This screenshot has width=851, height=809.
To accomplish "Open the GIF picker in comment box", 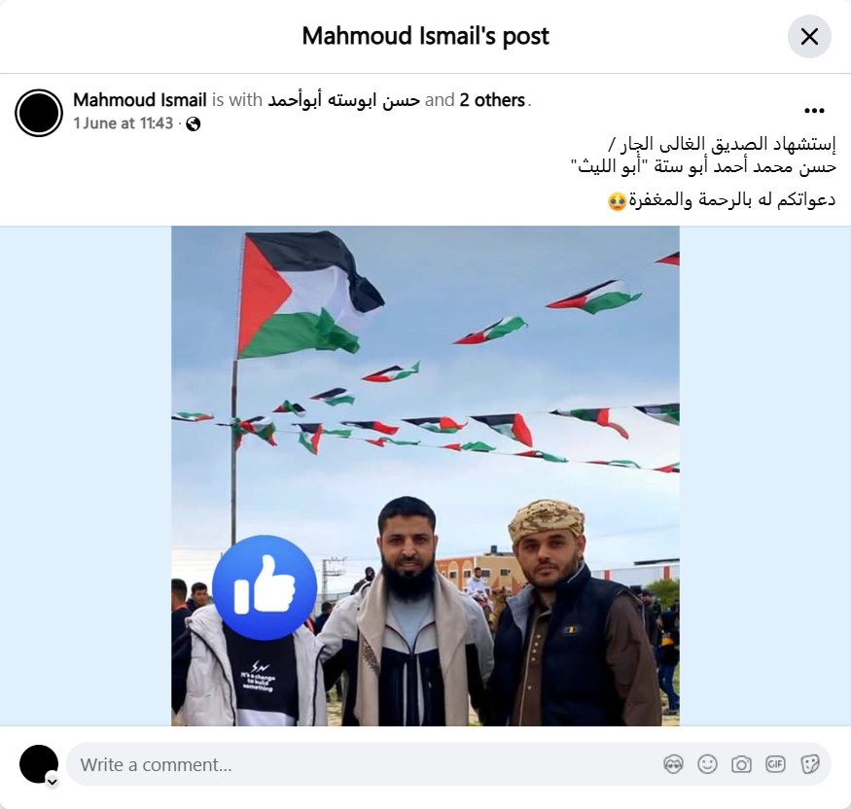I will tap(775, 764).
